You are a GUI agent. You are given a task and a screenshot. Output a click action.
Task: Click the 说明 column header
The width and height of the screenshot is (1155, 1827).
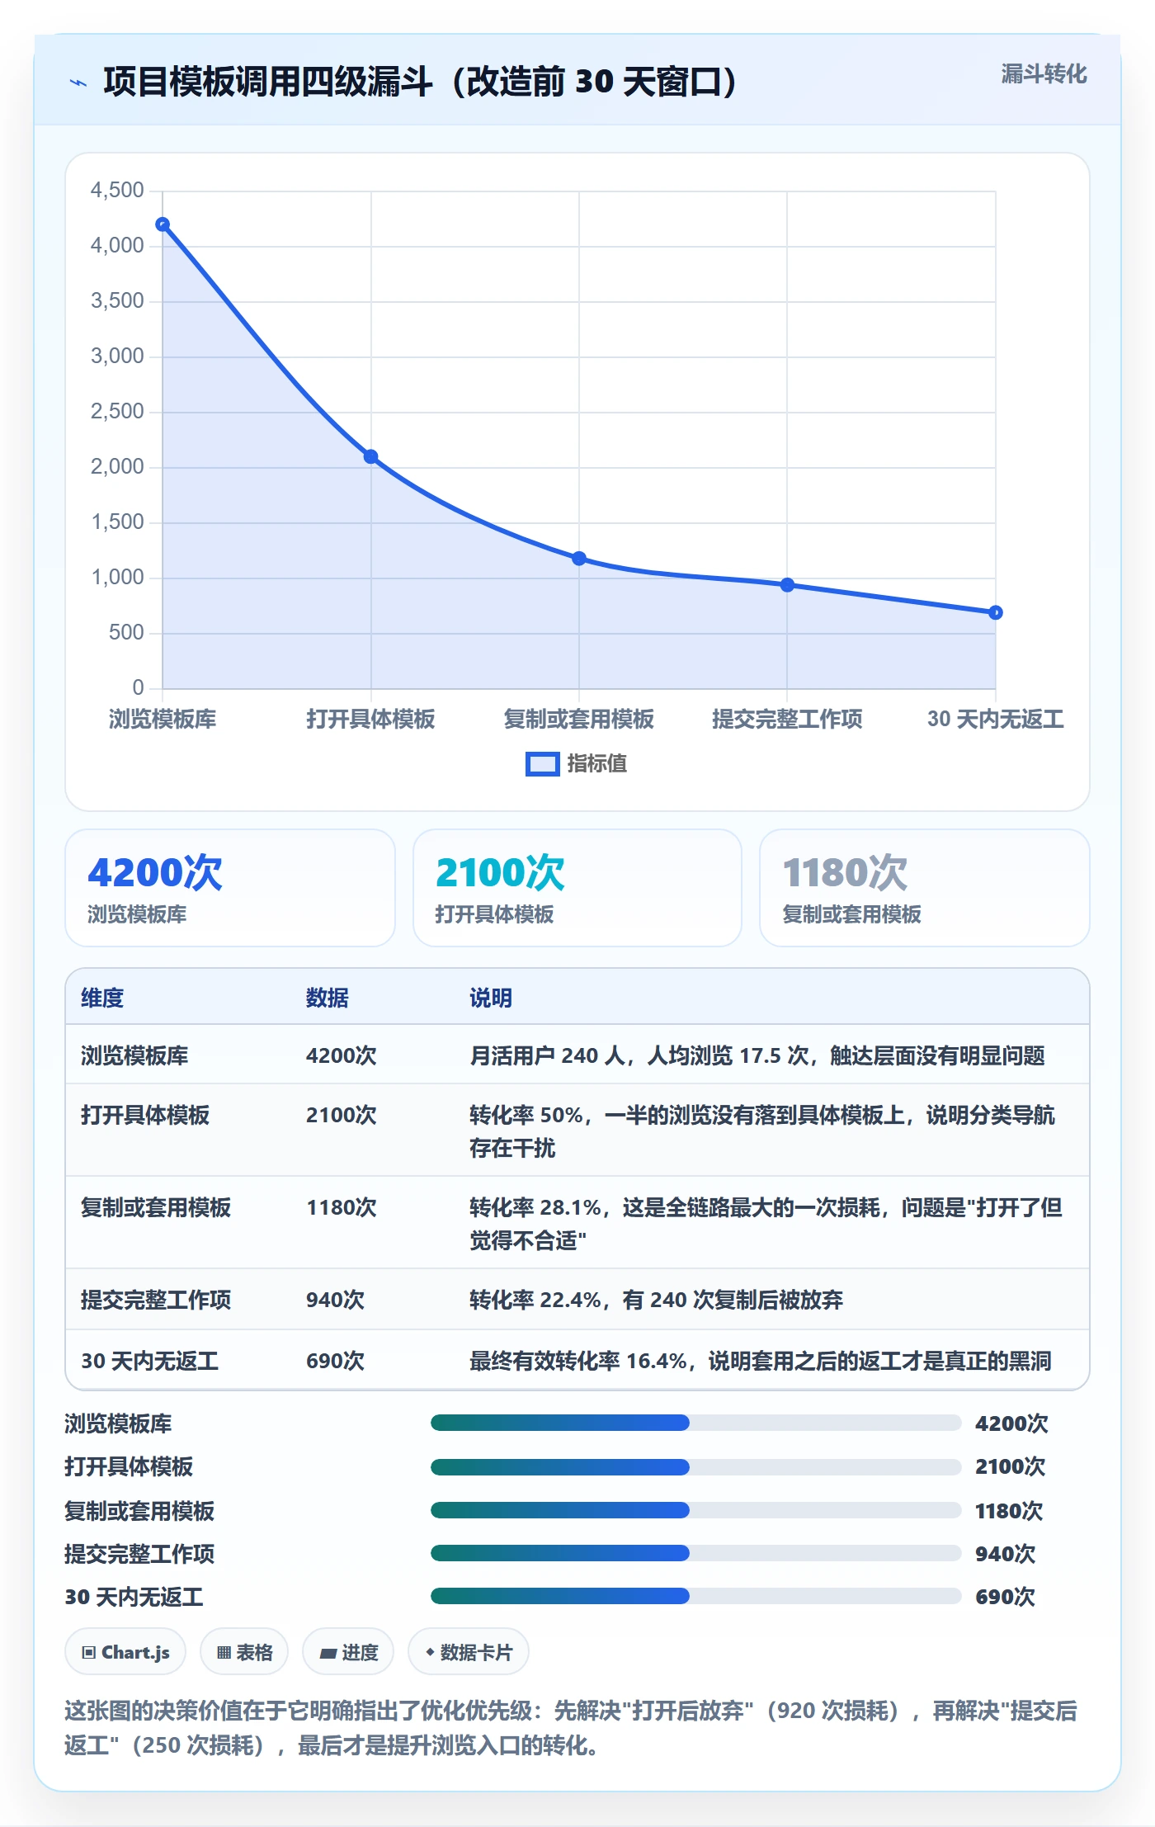coord(491,998)
